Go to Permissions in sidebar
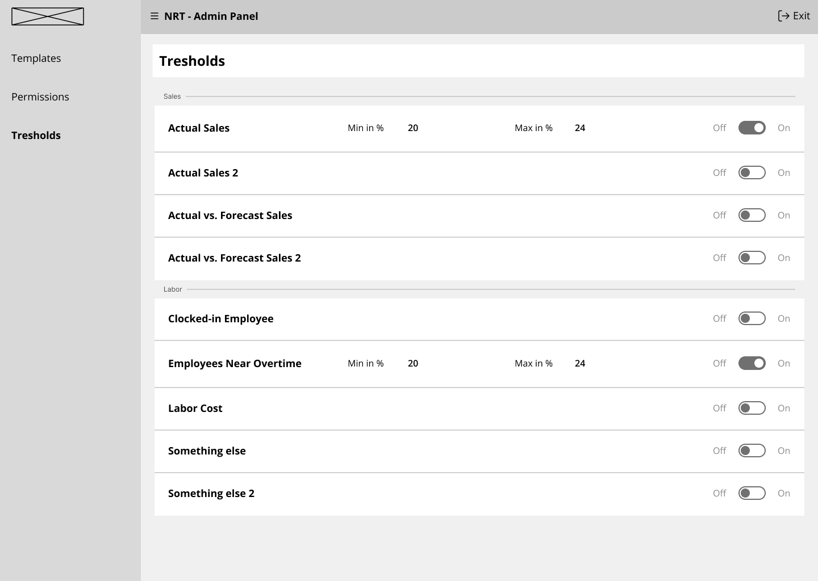Viewport: 818px width, 581px height. tap(40, 97)
